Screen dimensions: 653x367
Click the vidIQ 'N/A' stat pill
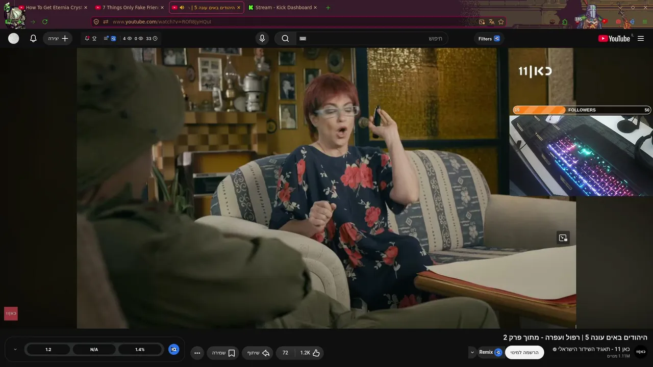[x=94, y=350]
